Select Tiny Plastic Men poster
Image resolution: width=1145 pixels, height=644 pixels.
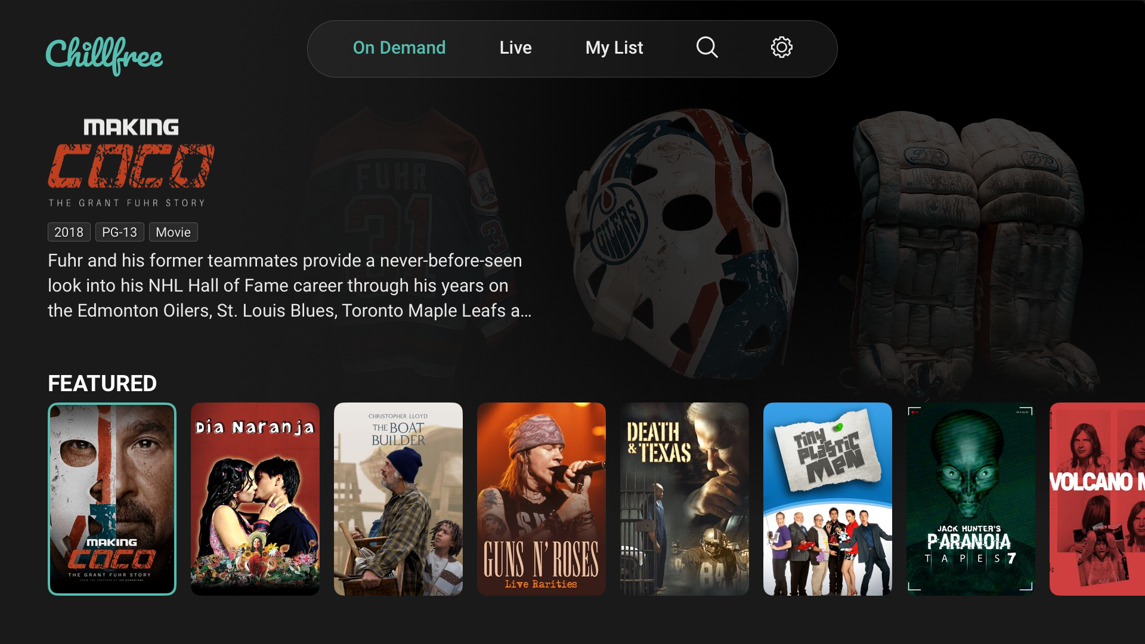click(x=828, y=499)
